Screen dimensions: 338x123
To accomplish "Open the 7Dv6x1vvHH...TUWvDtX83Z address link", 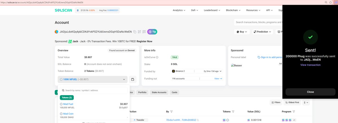I will point(181,120).
